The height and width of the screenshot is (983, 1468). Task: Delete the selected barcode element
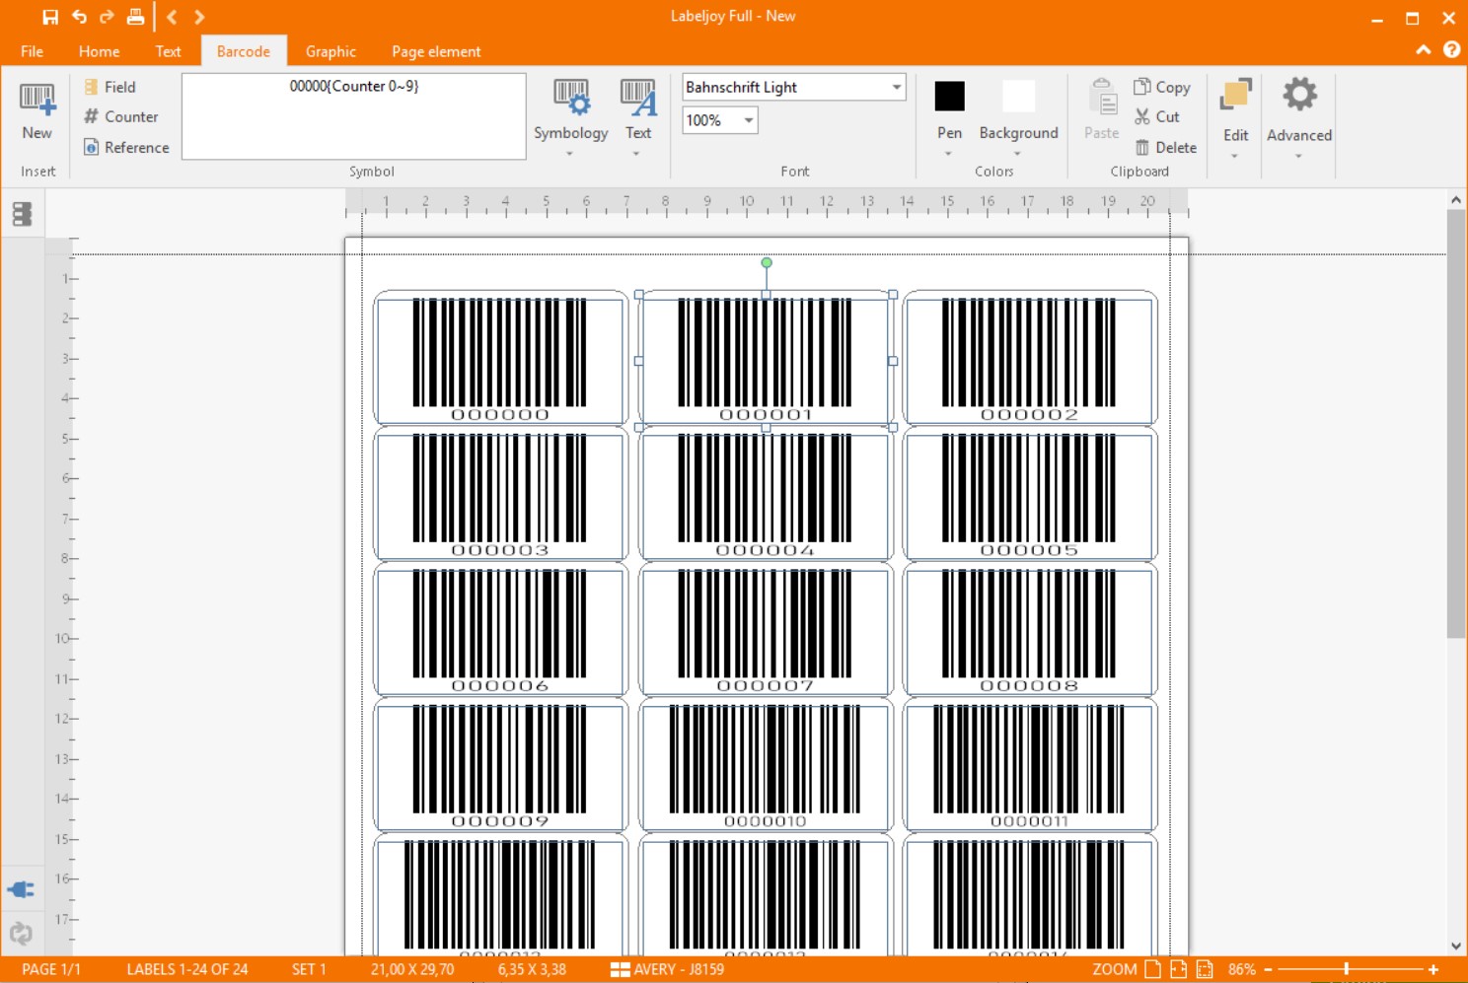click(1166, 147)
